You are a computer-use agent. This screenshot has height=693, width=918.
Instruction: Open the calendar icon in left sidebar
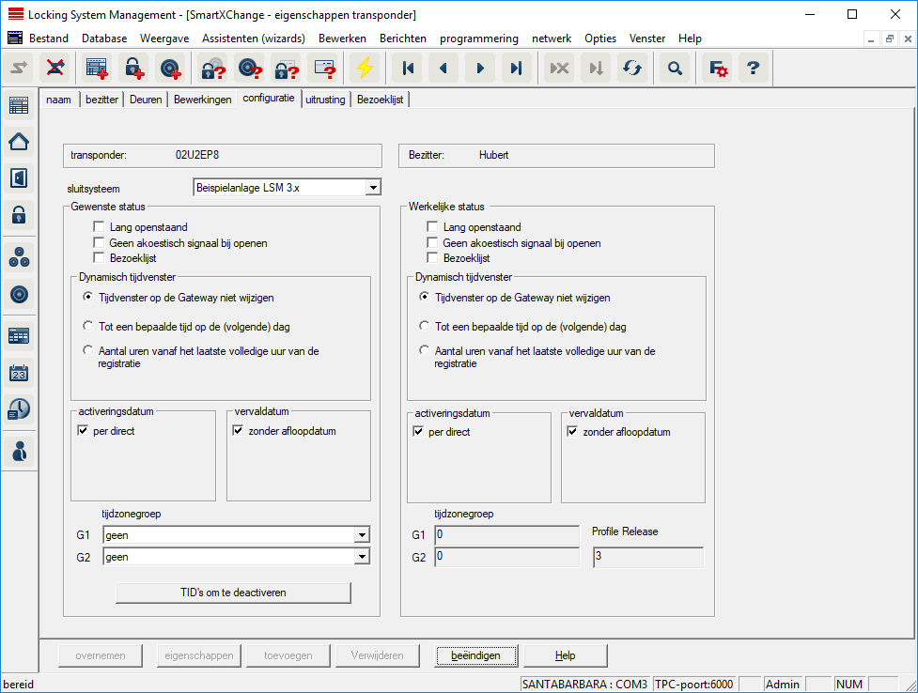coord(19,373)
